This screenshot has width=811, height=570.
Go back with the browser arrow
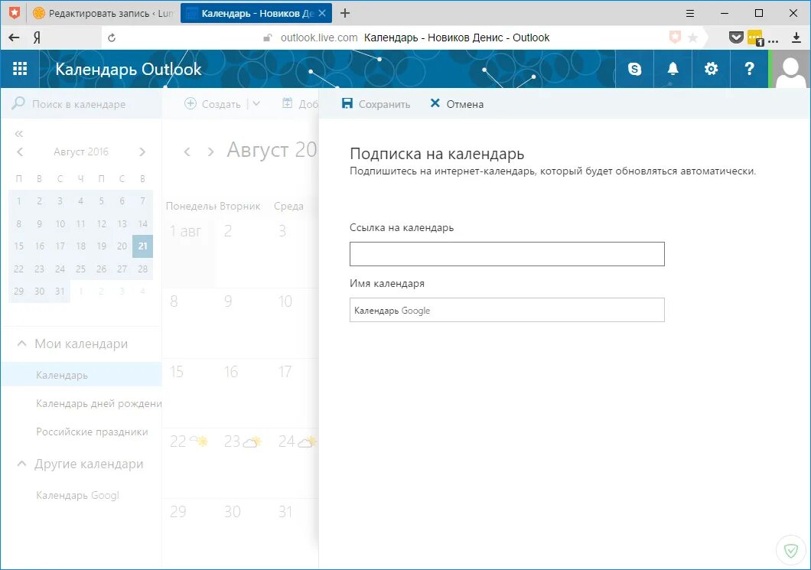pos(14,37)
